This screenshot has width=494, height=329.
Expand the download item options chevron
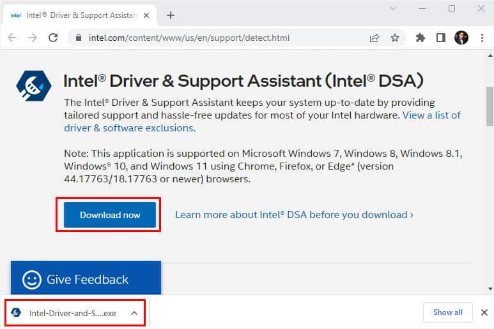click(x=134, y=313)
